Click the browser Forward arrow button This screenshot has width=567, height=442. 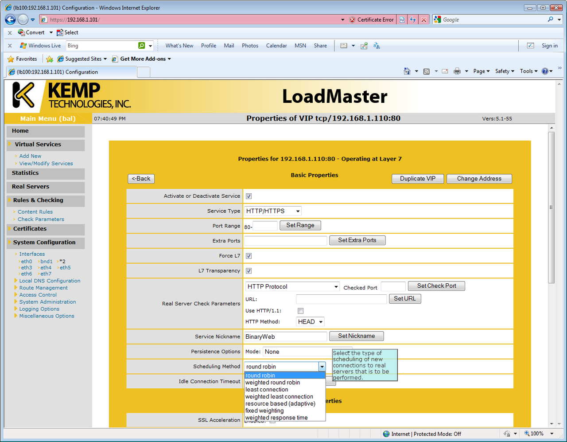click(23, 20)
